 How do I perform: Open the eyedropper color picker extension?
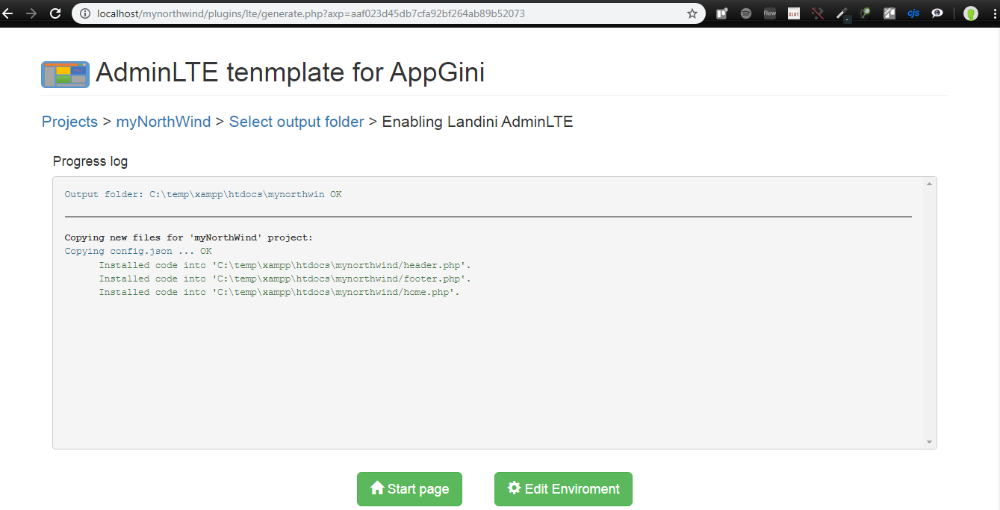(x=842, y=13)
